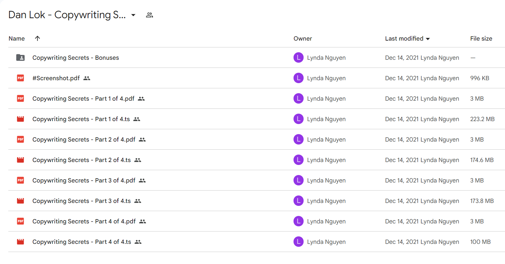This screenshot has width=505, height=264.
Task: Click the shared icon beside Part 3 of 4.ts
Action: pos(138,201)
